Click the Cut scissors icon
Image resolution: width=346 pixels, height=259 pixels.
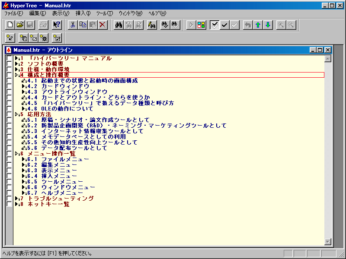(x=73, y=25)
